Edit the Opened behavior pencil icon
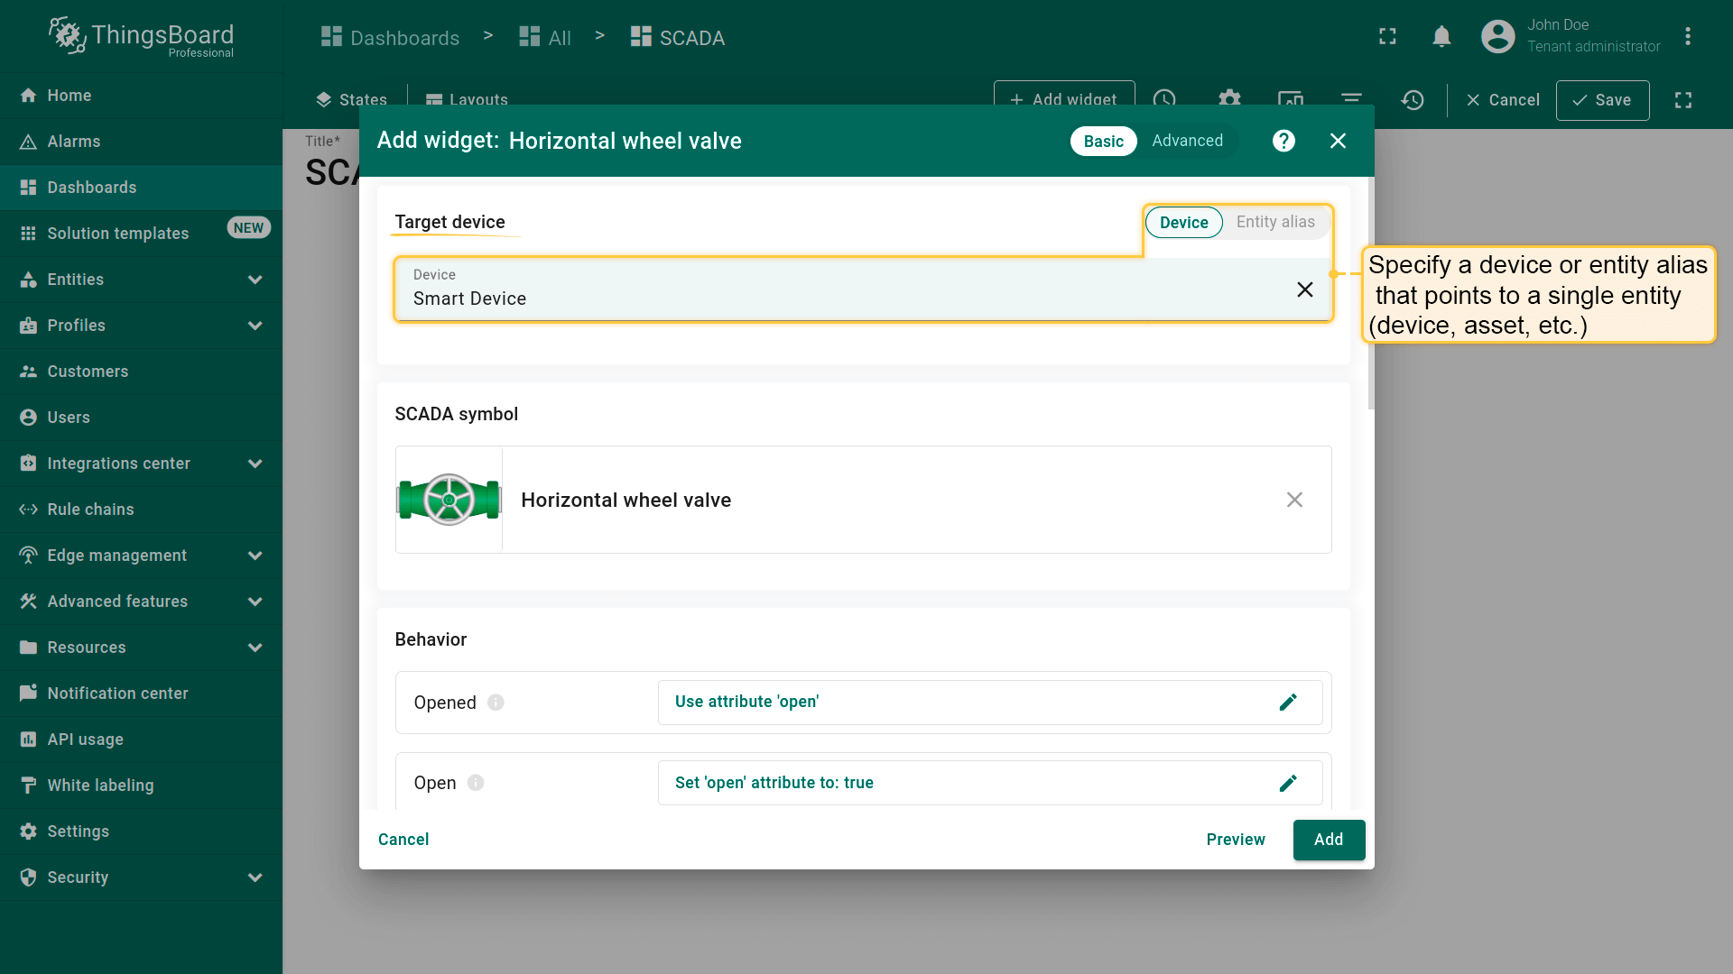 pyautogui.click(x=1288, y=703)
